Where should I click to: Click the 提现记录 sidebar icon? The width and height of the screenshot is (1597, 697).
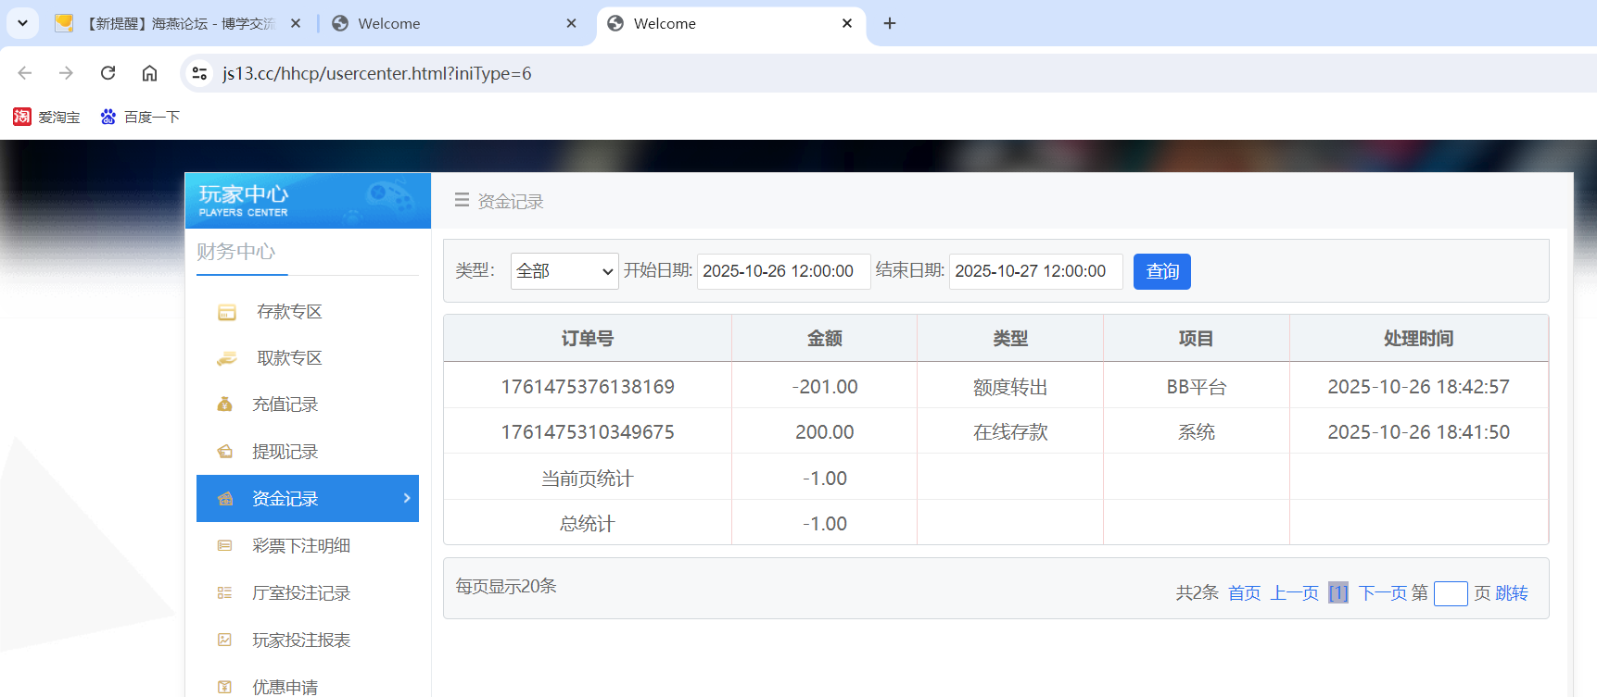[x=224, y=452]
